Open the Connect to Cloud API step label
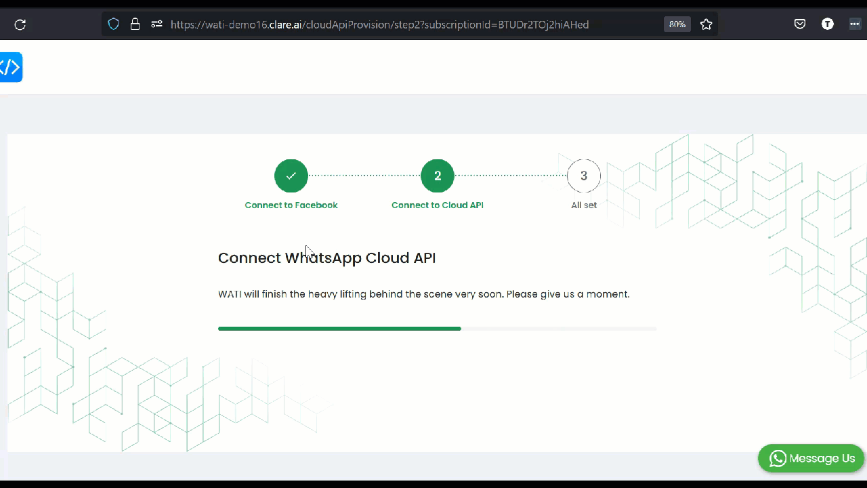 (438, 205)
